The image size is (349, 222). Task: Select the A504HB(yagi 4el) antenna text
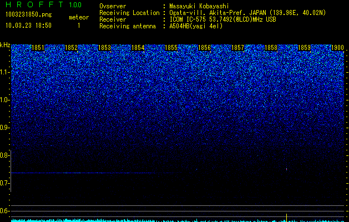click(x=196, y=26)
